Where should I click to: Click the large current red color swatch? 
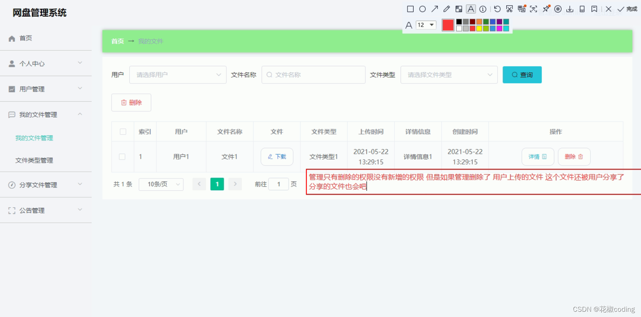[448, 25]
